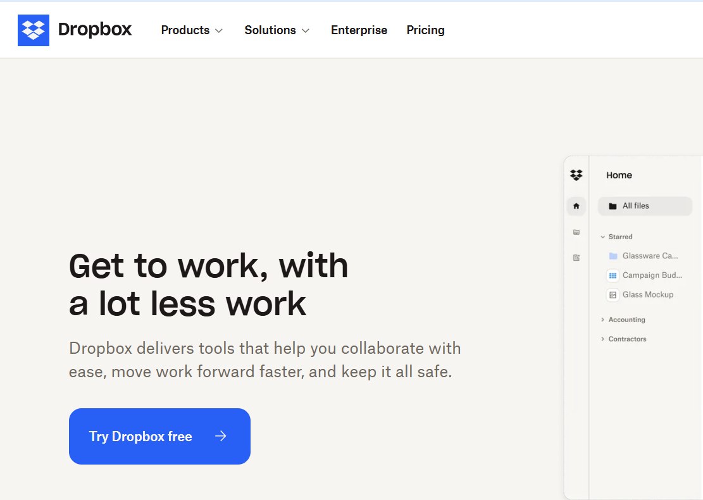Click the headline 'Get to work, with a lot less work'
This screenshot has width=703, height=500.
208,285
